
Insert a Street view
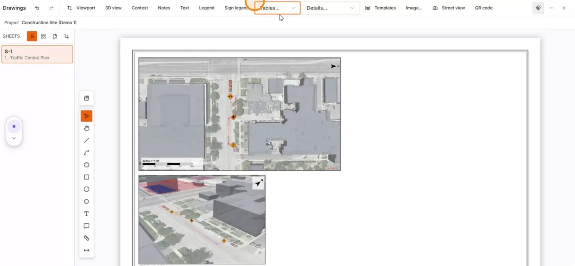[449, 8]
